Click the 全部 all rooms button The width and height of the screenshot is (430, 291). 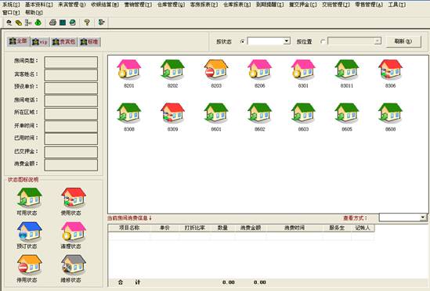[18, 41]
